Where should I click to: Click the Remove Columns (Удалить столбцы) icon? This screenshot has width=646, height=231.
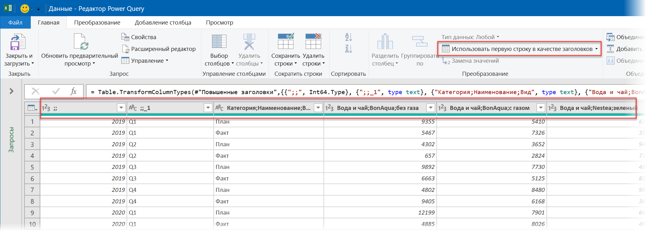click(x=249, y=42)
